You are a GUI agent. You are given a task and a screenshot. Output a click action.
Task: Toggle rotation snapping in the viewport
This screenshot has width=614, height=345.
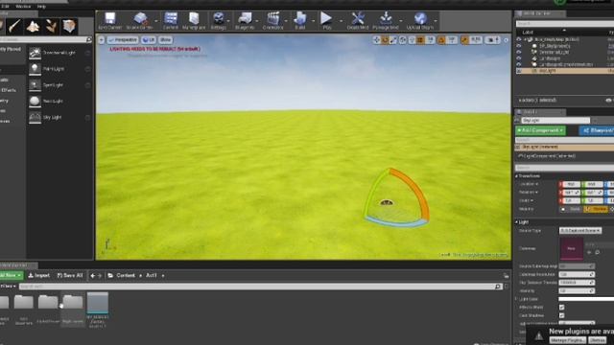coord(441,40)
